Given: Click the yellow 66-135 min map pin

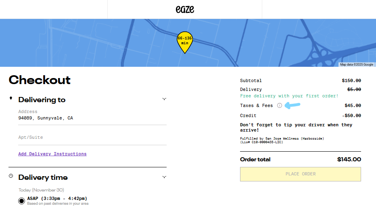Looking at the screenshot, I should click(185, 41).
